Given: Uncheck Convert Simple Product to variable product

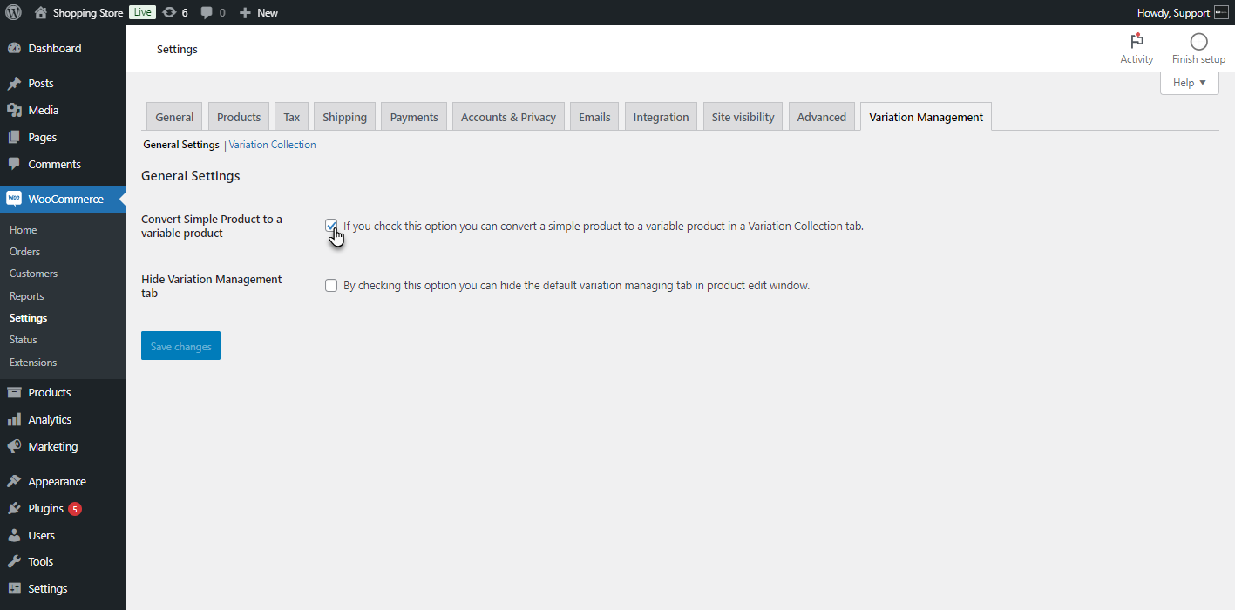Looking at the screenshot, I should click(331, 226).
